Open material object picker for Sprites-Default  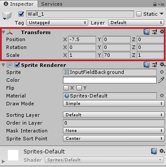tap(162, 96)
